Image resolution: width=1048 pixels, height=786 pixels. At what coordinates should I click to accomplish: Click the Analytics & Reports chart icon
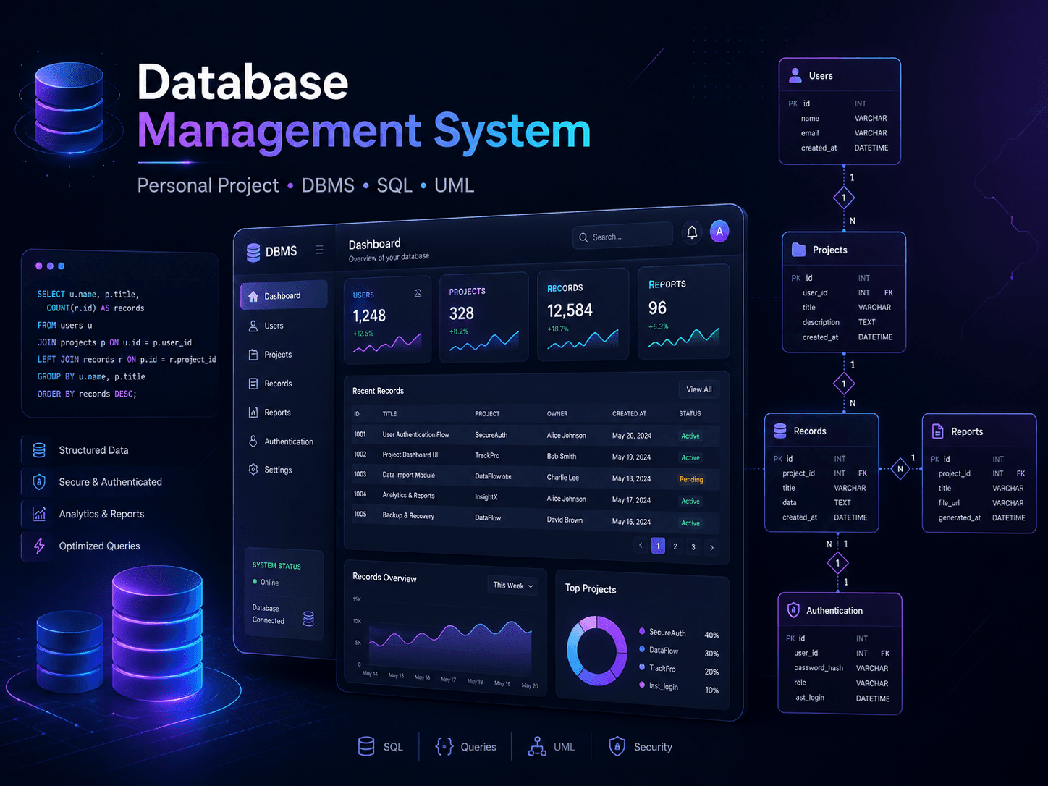click(39, 514)
